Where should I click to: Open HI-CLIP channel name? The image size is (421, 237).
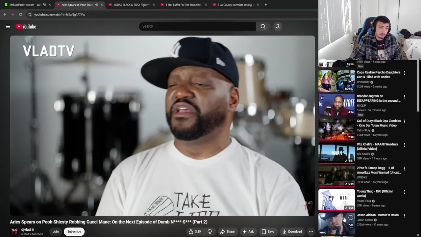(361, 106)
